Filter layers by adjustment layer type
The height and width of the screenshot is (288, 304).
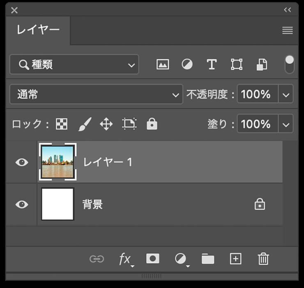click(x=187, y=65)
